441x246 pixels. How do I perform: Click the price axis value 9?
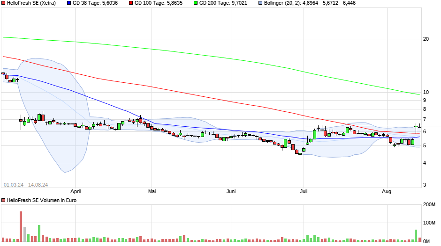click(425, 100)
